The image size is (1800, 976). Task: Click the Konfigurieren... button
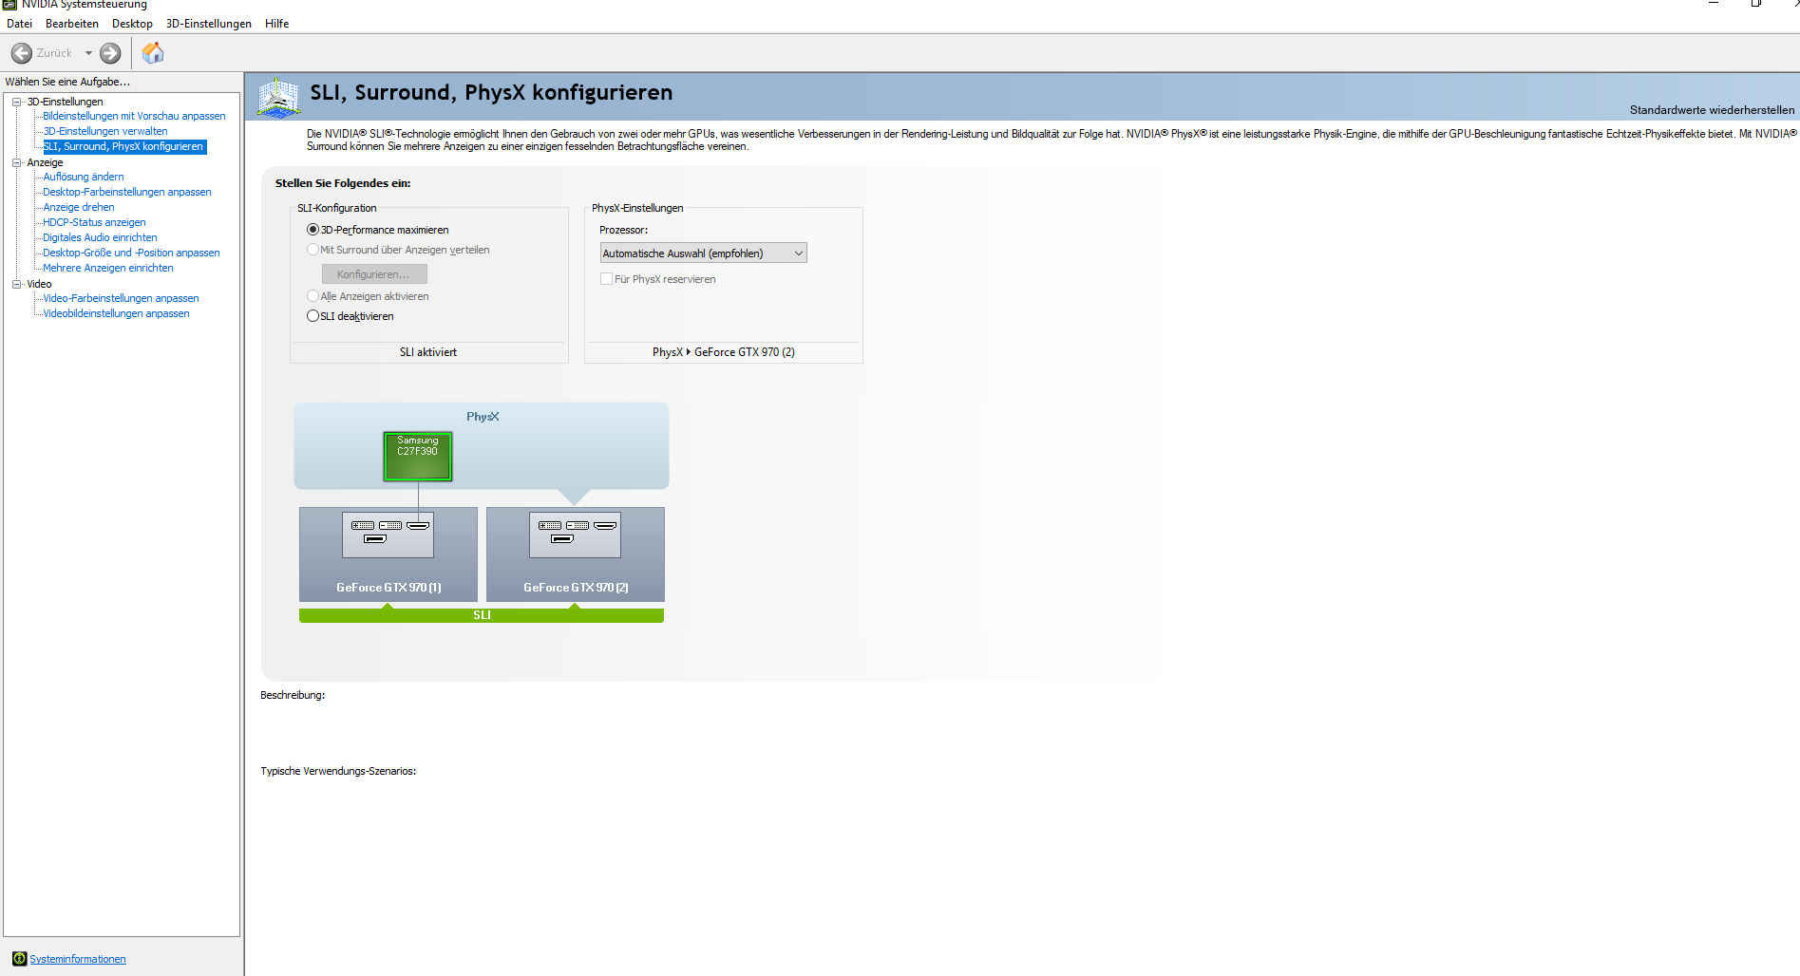coord(374,274)
